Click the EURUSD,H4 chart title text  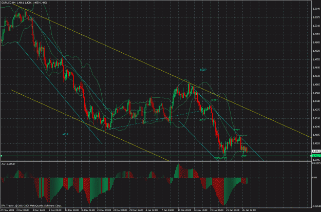(x=8, y=3)
